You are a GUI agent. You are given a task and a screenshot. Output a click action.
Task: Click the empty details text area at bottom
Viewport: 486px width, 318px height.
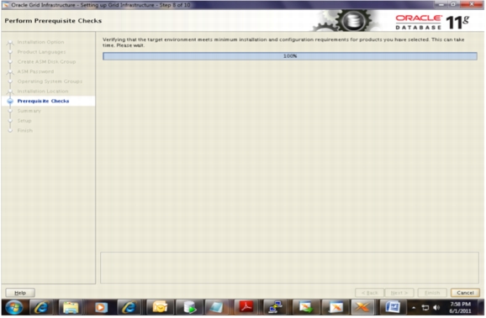click(289, 268)
